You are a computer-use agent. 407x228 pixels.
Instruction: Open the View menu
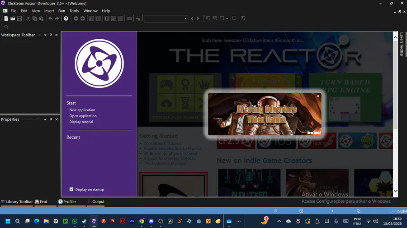tap(36, 11)
